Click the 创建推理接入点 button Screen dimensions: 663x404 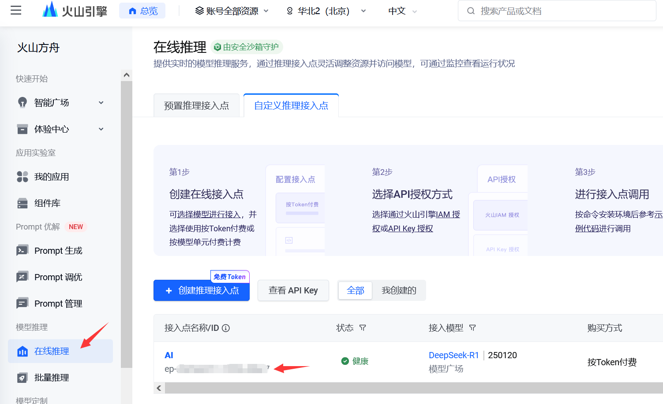click(202, 290)
